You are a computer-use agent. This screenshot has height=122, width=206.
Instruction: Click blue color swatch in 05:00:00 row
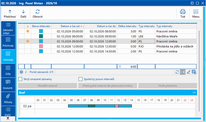(41, 31)
